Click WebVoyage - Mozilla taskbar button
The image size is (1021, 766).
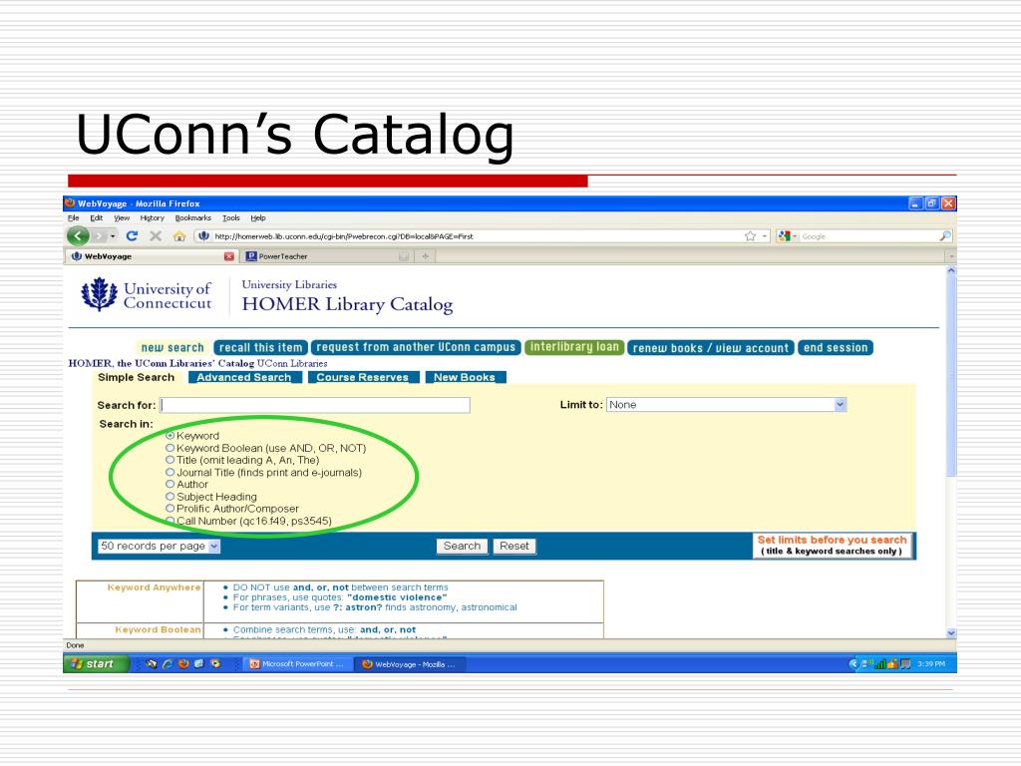coord(411,663)
